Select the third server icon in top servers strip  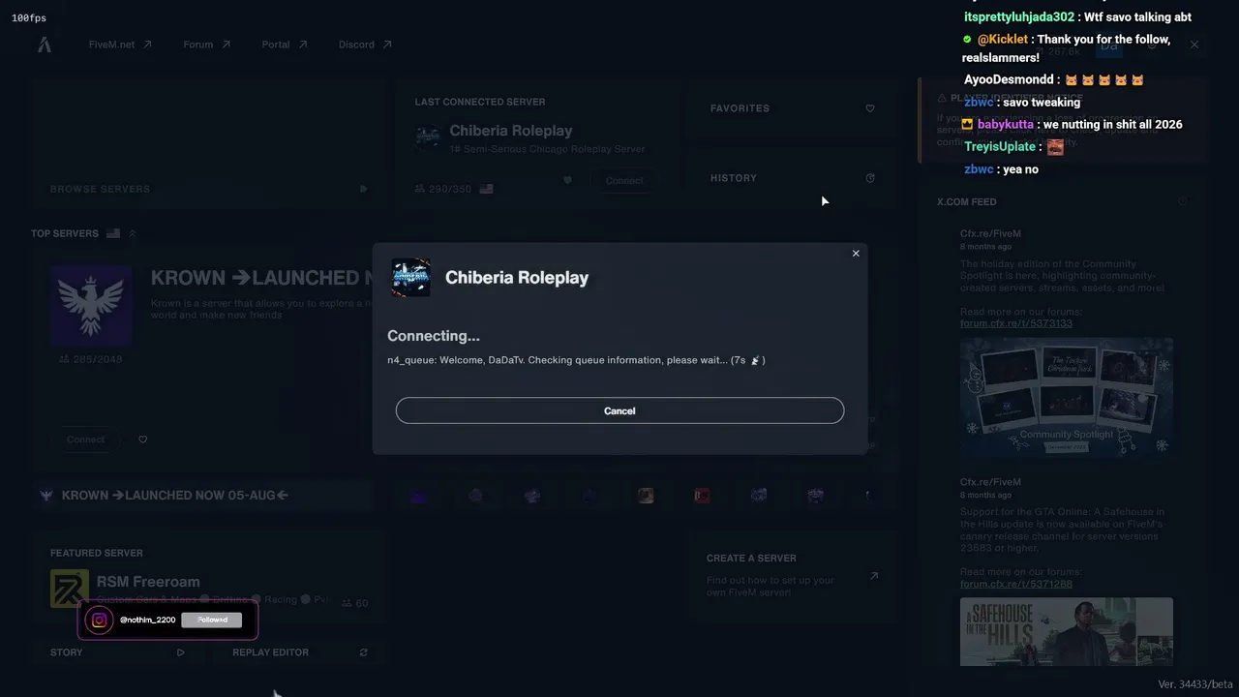coord(532,496)
